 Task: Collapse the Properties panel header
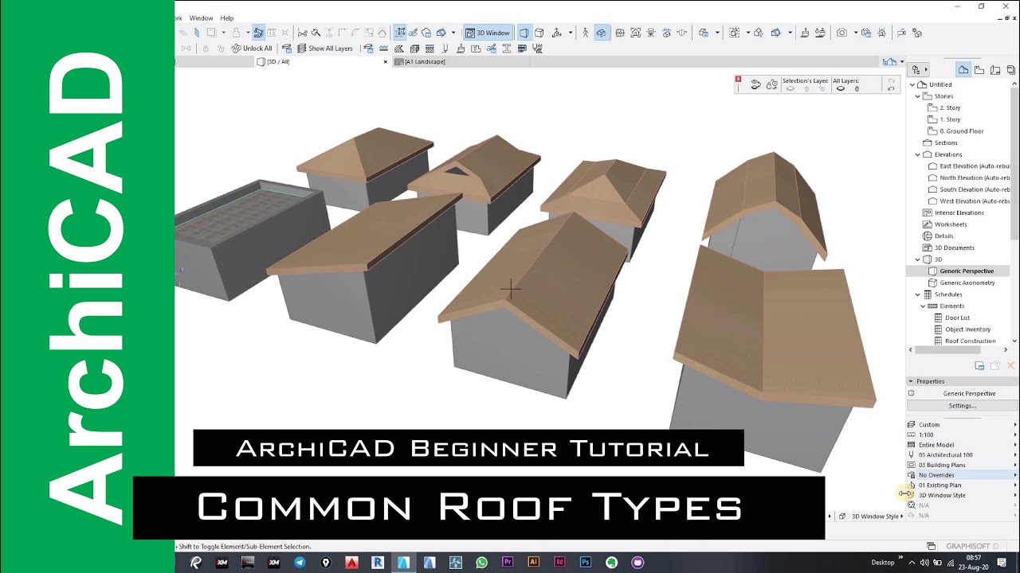[911, 381]
